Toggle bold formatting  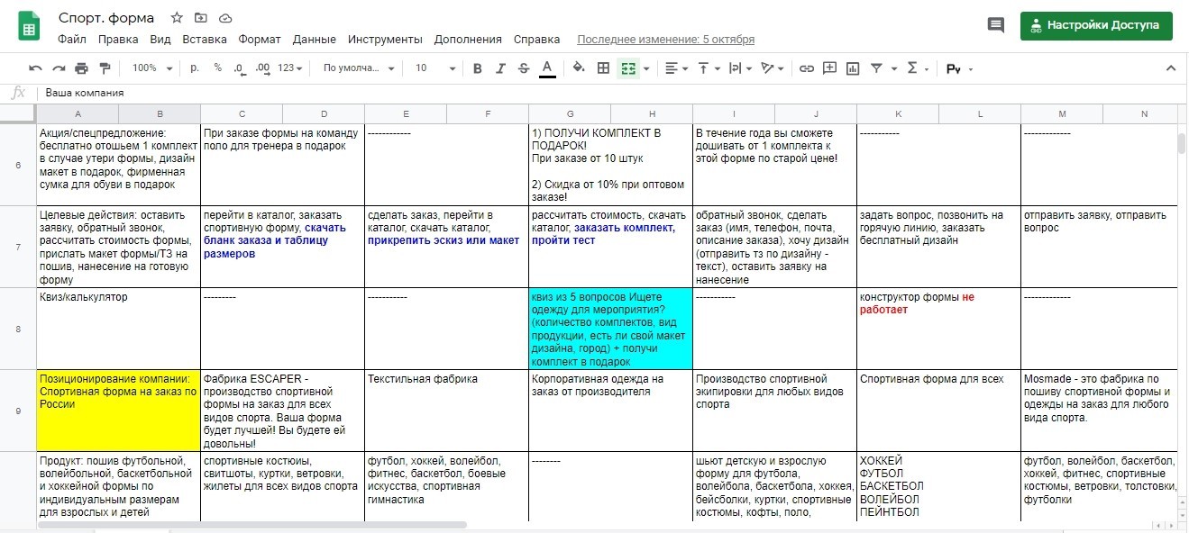pyautogui.click(x=478, y=68)
